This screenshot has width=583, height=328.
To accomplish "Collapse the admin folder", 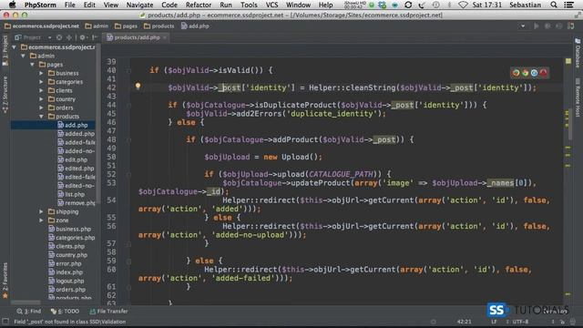I will [23, 56].
